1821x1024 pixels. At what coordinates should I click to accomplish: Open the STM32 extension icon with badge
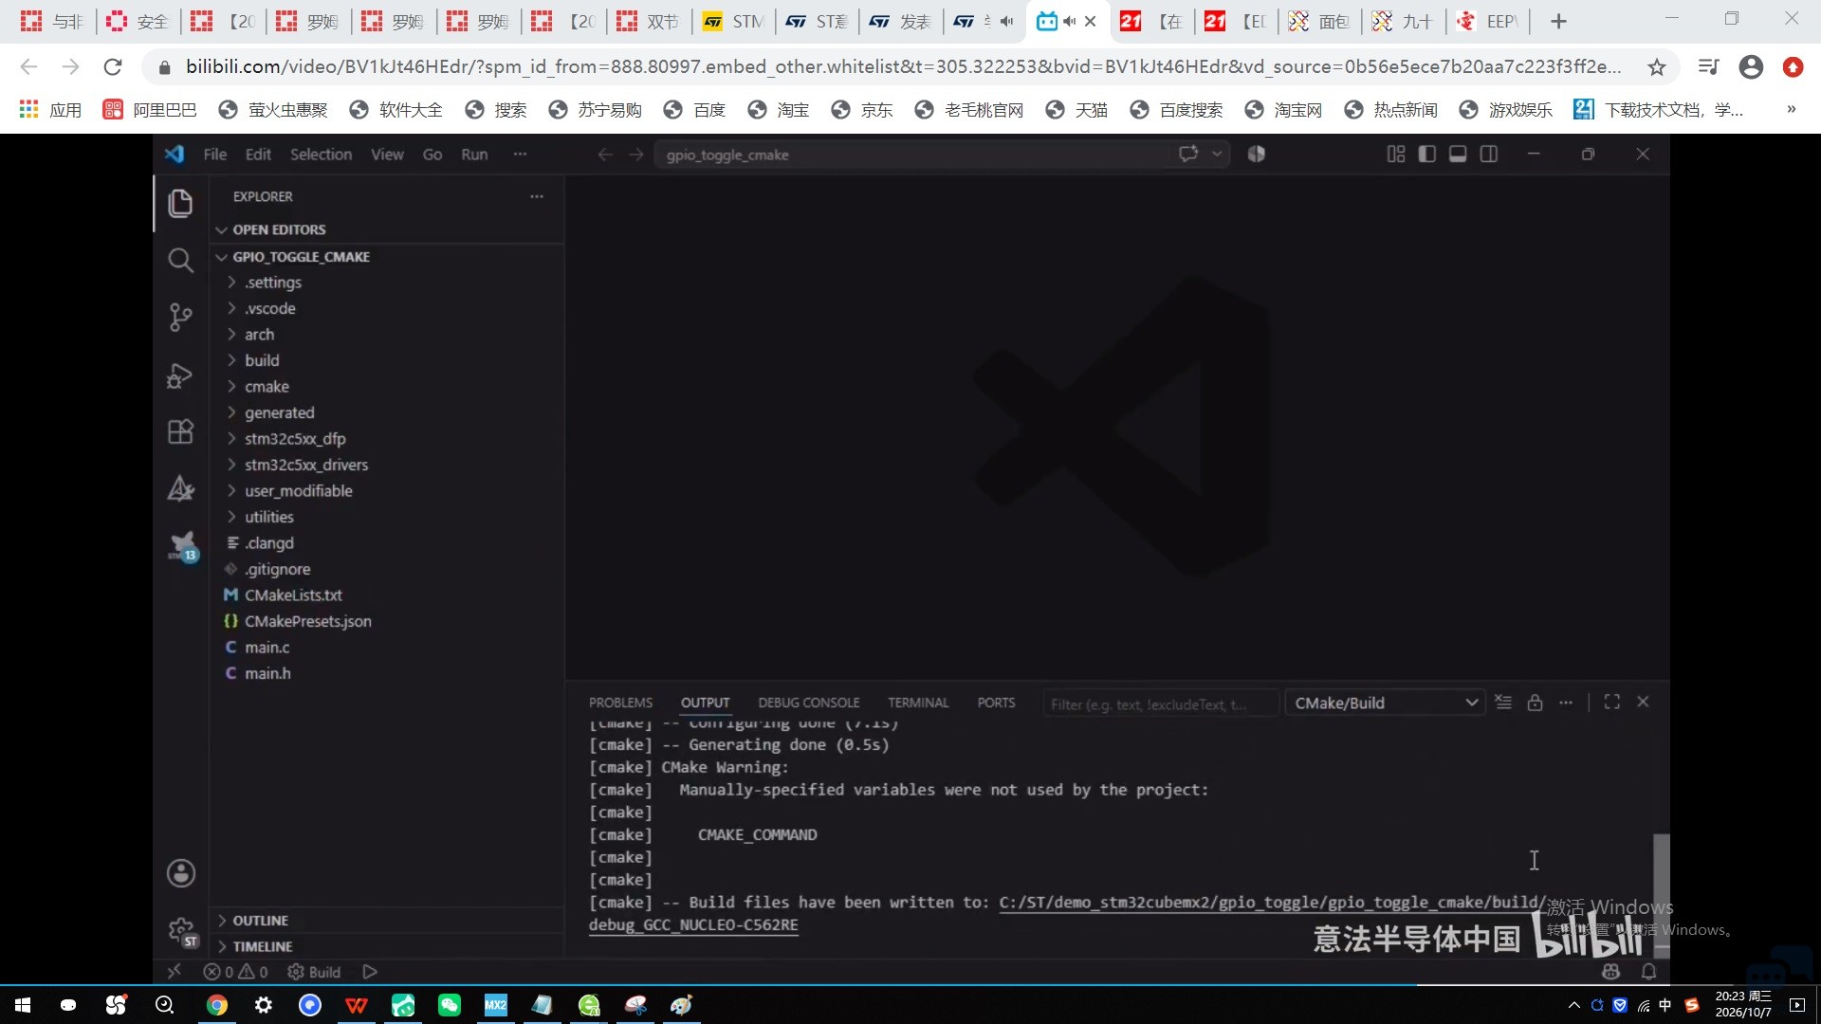182,546
